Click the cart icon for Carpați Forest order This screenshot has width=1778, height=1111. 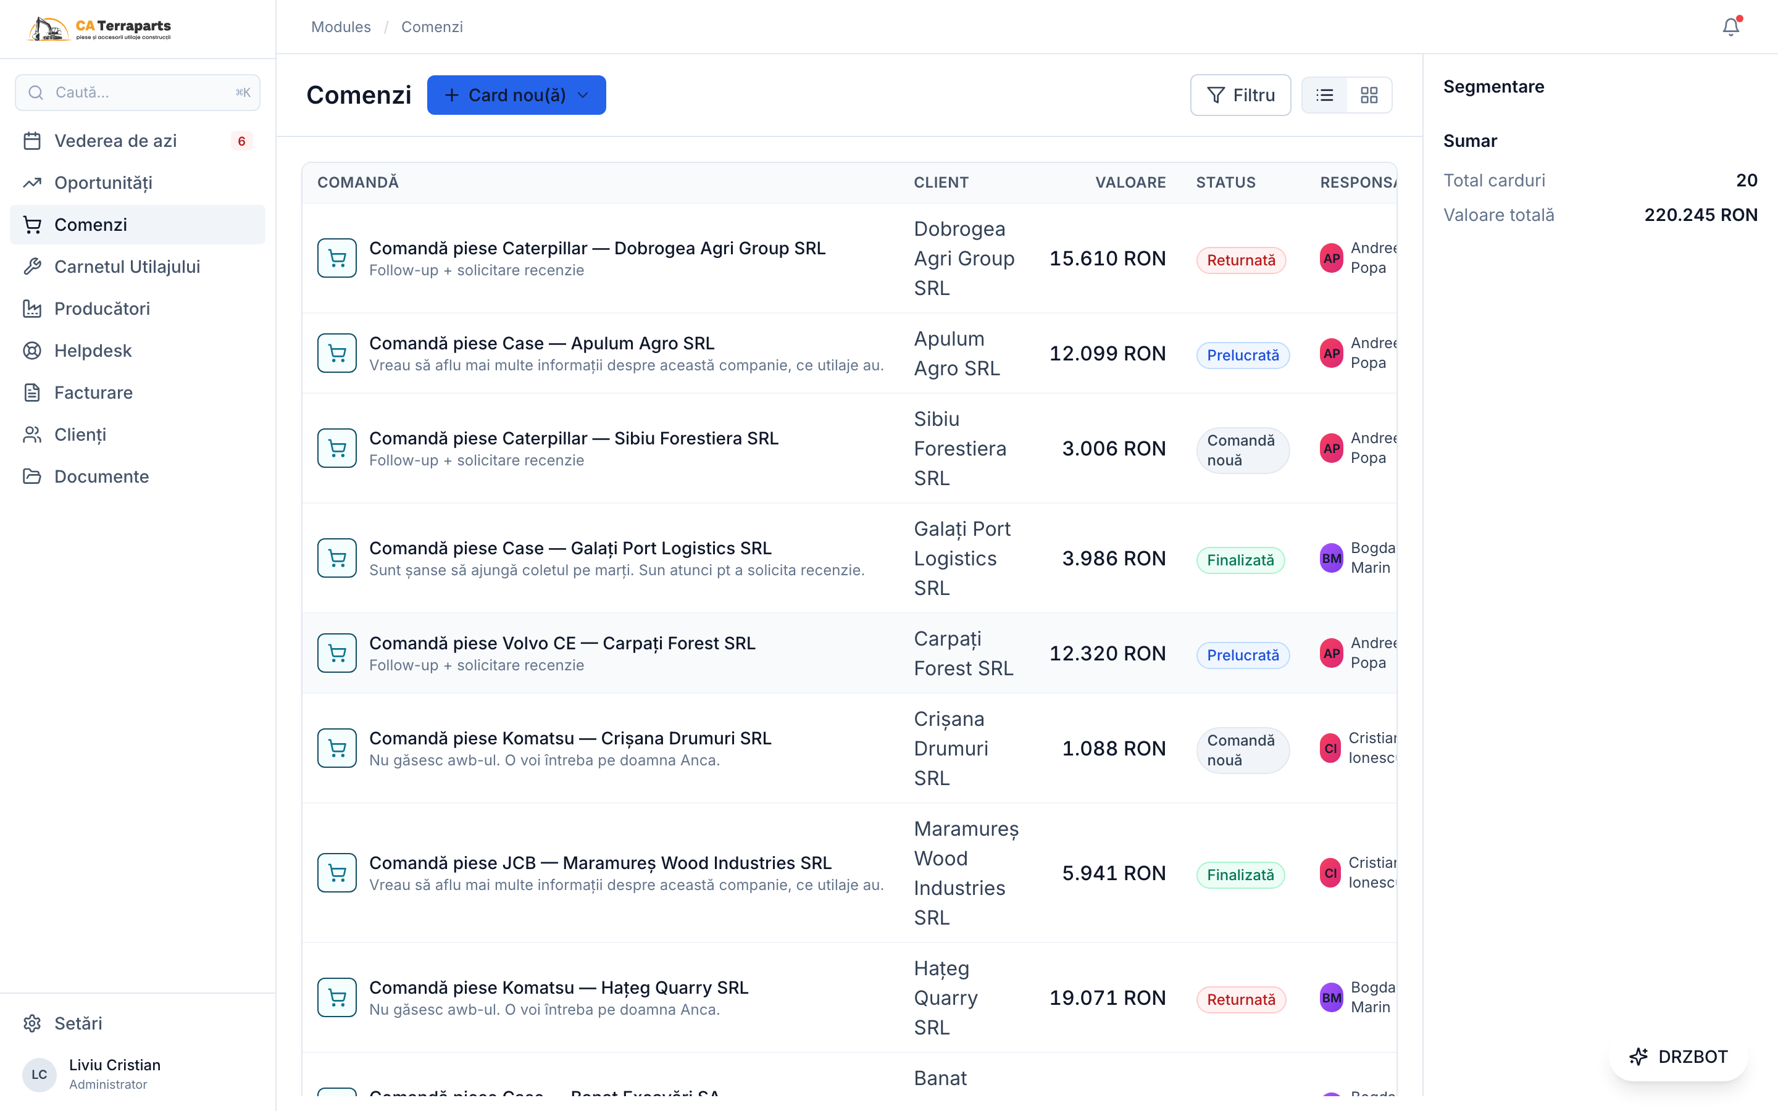[337, 652]
